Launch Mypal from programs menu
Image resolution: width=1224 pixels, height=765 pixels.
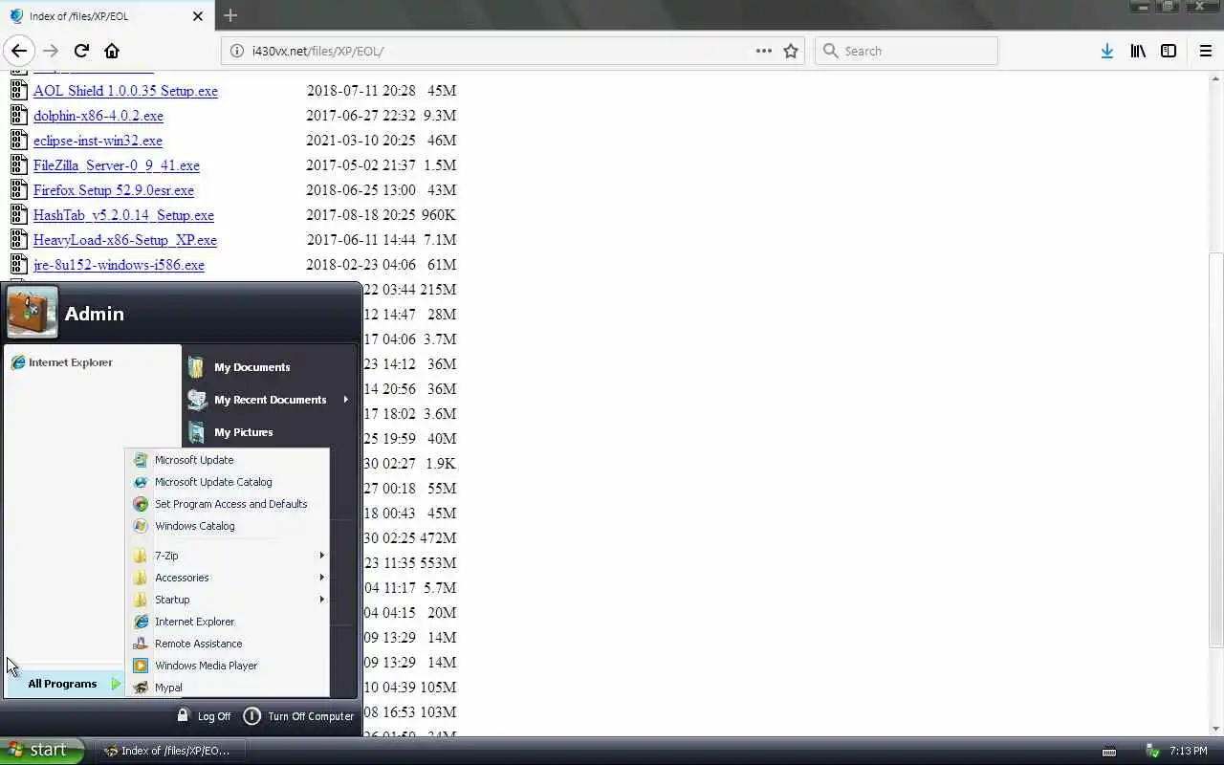[229, 688]
